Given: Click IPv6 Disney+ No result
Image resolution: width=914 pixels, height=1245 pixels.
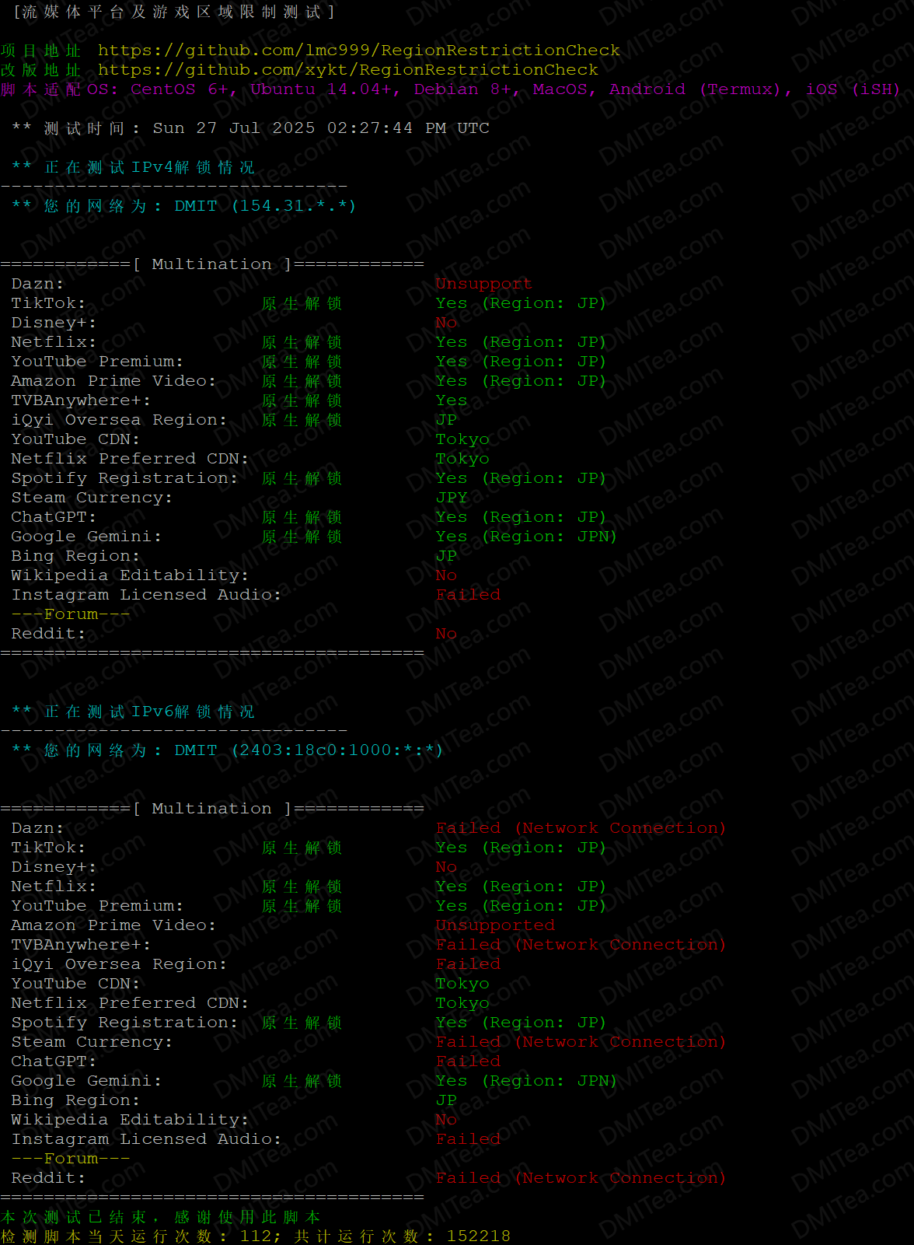Looking at the screenshot, I should pos(446,867).
